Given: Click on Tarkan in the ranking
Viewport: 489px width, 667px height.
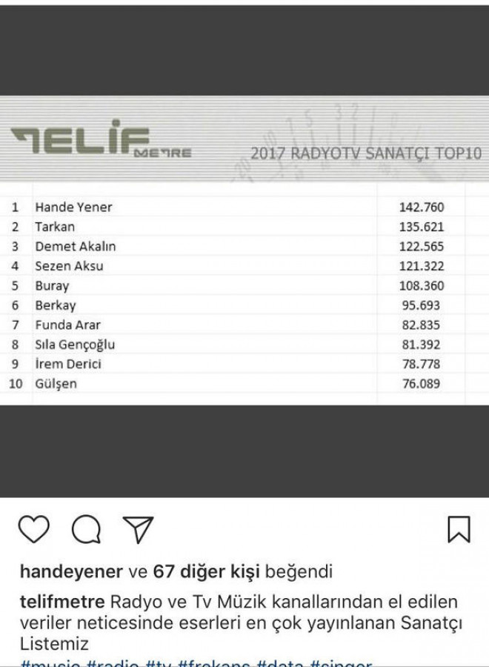Looking at the screenshot, I should coord(55,227).
